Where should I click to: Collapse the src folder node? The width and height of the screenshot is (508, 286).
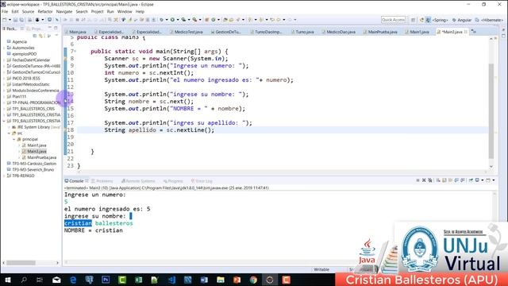[x=9, y=133]
